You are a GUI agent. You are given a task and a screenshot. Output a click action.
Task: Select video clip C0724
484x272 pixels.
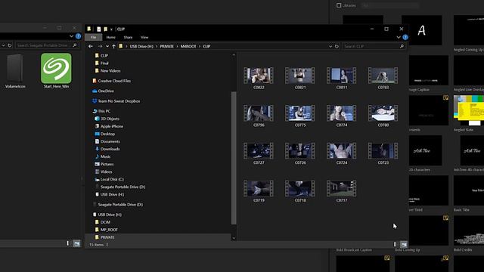click(341, 153)
